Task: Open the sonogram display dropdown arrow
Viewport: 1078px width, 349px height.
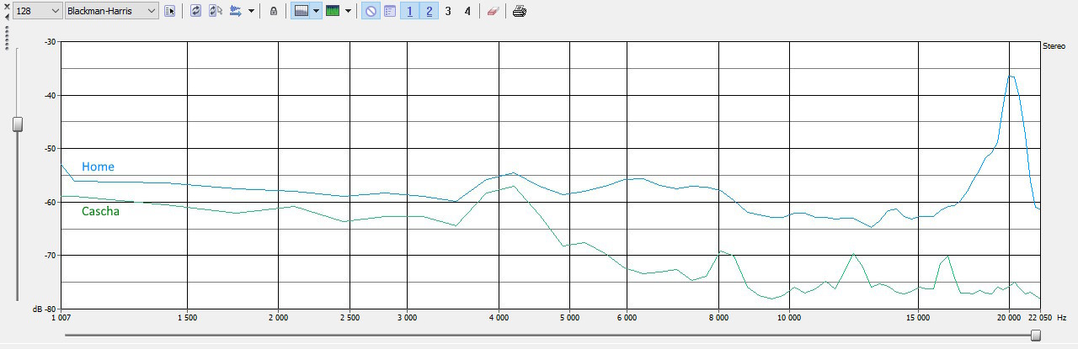Action: pyautogui.click(x=348, y=11)
